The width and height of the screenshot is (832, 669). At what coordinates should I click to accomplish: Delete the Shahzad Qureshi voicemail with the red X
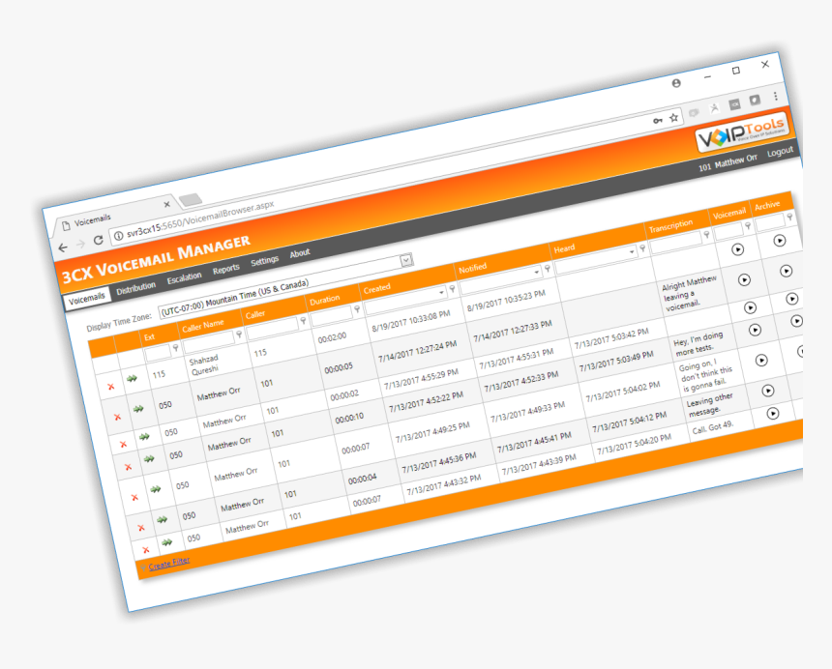[111, 387]
